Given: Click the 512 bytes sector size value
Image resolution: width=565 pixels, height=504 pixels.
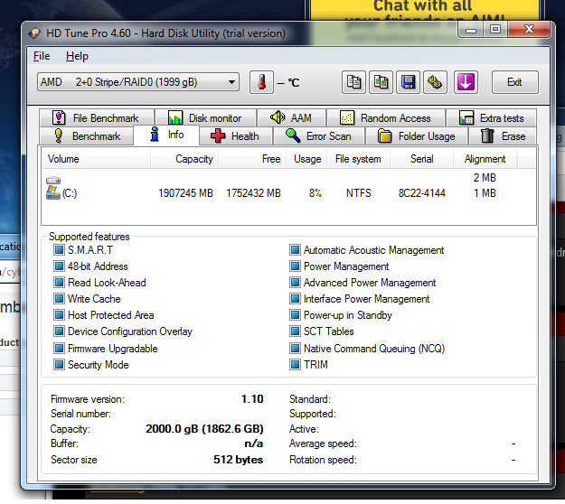Looking at the screenshot, I should [238, 460].
